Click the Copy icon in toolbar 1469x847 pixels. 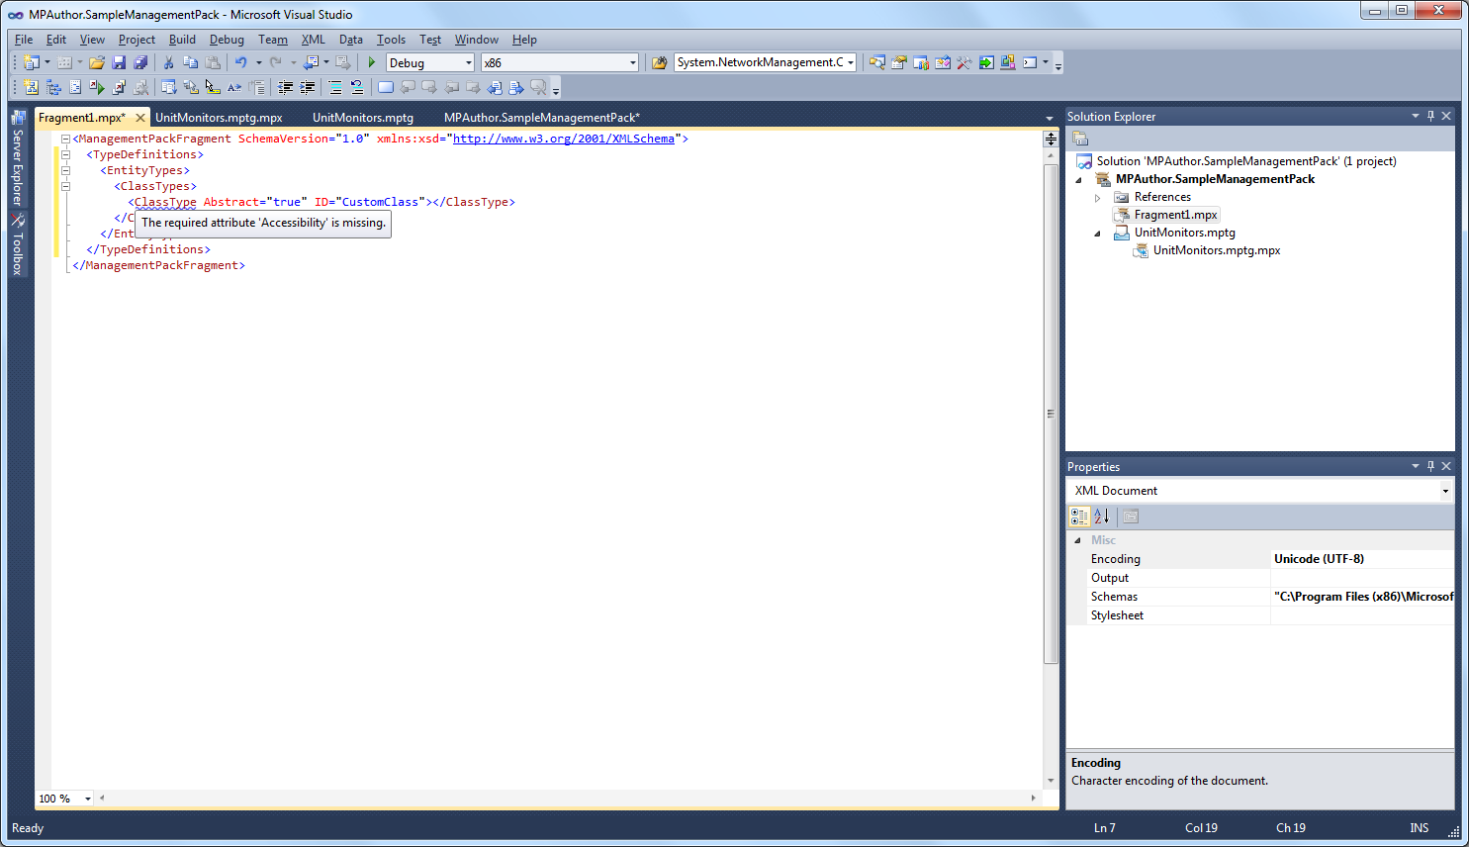tap(190, 62)
